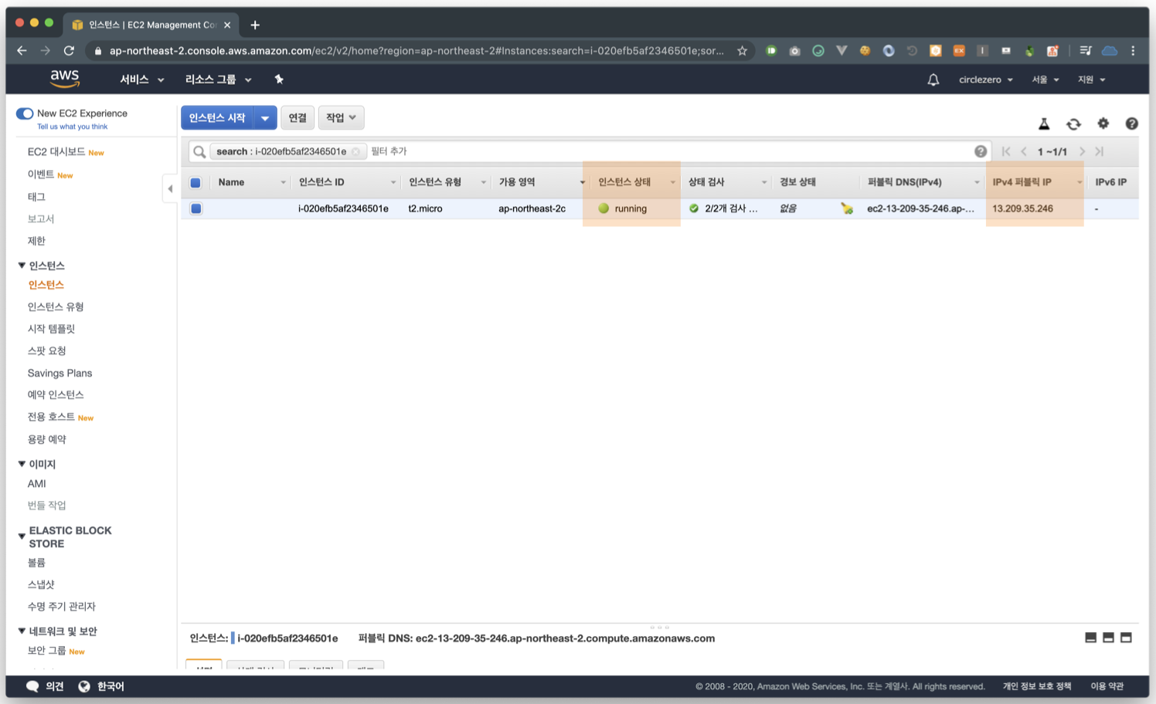Open the 개인 정보 보호 정책 link

(x=1037, y=686)
